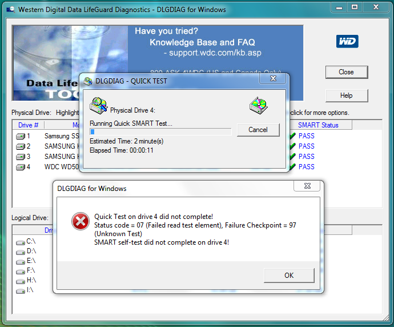Click the Status code = 07 error message
The image size is (394, 327).
pyautogui.click(x=195, y=229)
